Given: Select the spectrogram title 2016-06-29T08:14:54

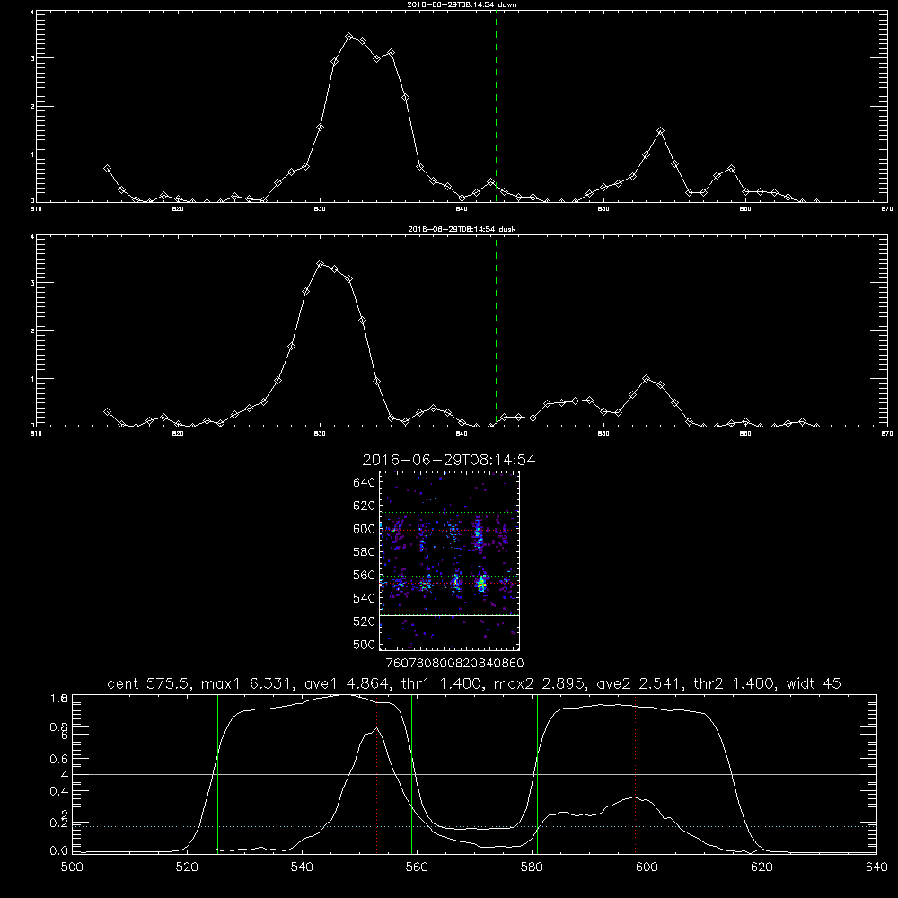Looking at the screenshot, I should (449, 460).
